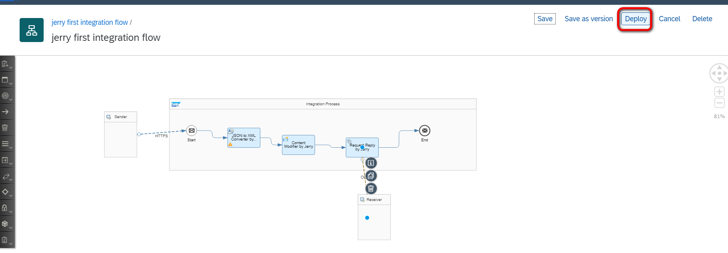Expand the Events palette group
The image size is (728, 253).
[x=6, y=96]
